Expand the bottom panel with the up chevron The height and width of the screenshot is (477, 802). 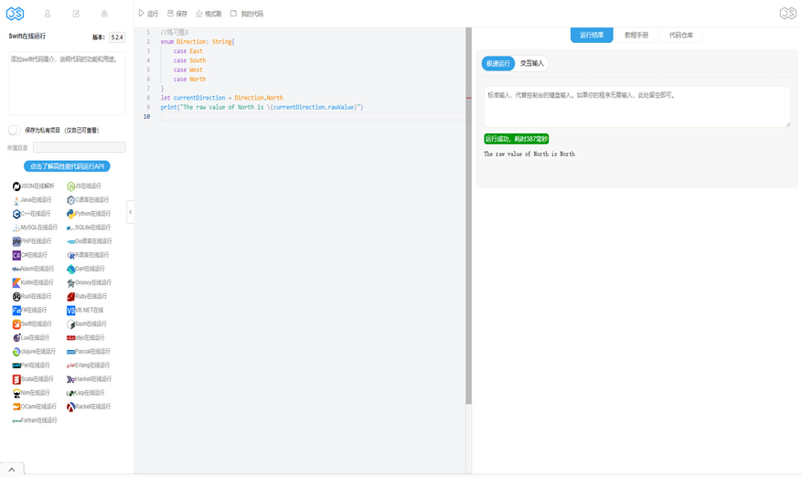(12, 470)
